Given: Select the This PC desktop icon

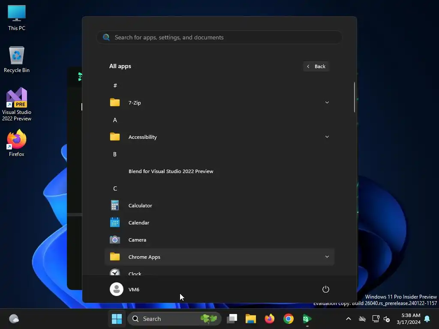Looking at the screenshot, I should point(17,18).
